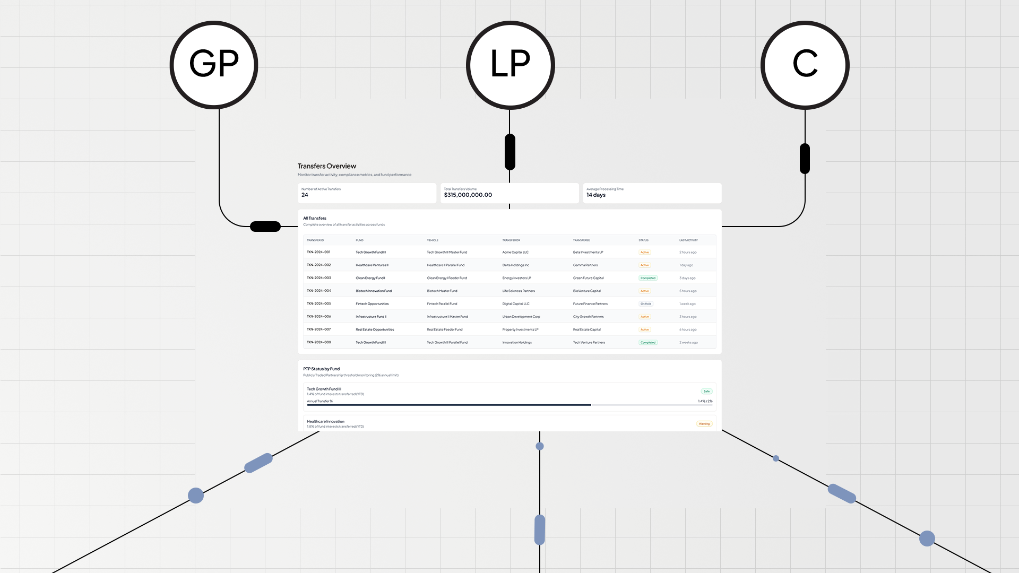Select transfer TXN-2024-005 row
1019x573 pixels.
[x=318, y=303]
